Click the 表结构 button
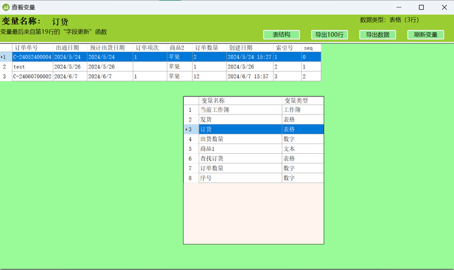Viewport: 454px width, 270px height. pos(281,35)
